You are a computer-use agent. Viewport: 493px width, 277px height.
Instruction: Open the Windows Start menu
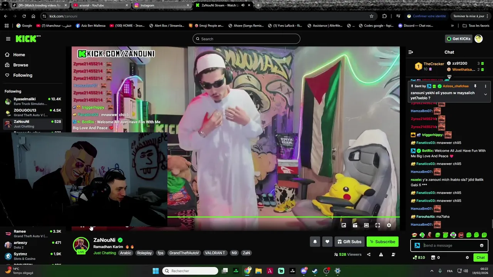156,271
